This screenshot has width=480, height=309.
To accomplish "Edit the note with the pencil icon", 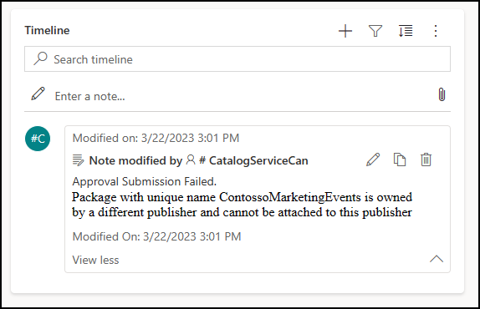I will 373,160.
